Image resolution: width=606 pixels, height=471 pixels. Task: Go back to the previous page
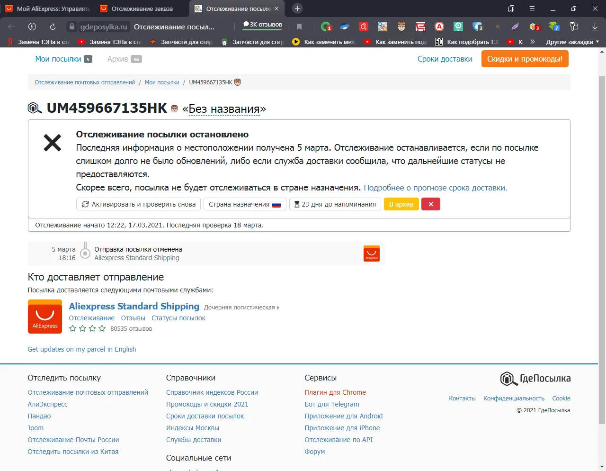[x=12, y=27]
